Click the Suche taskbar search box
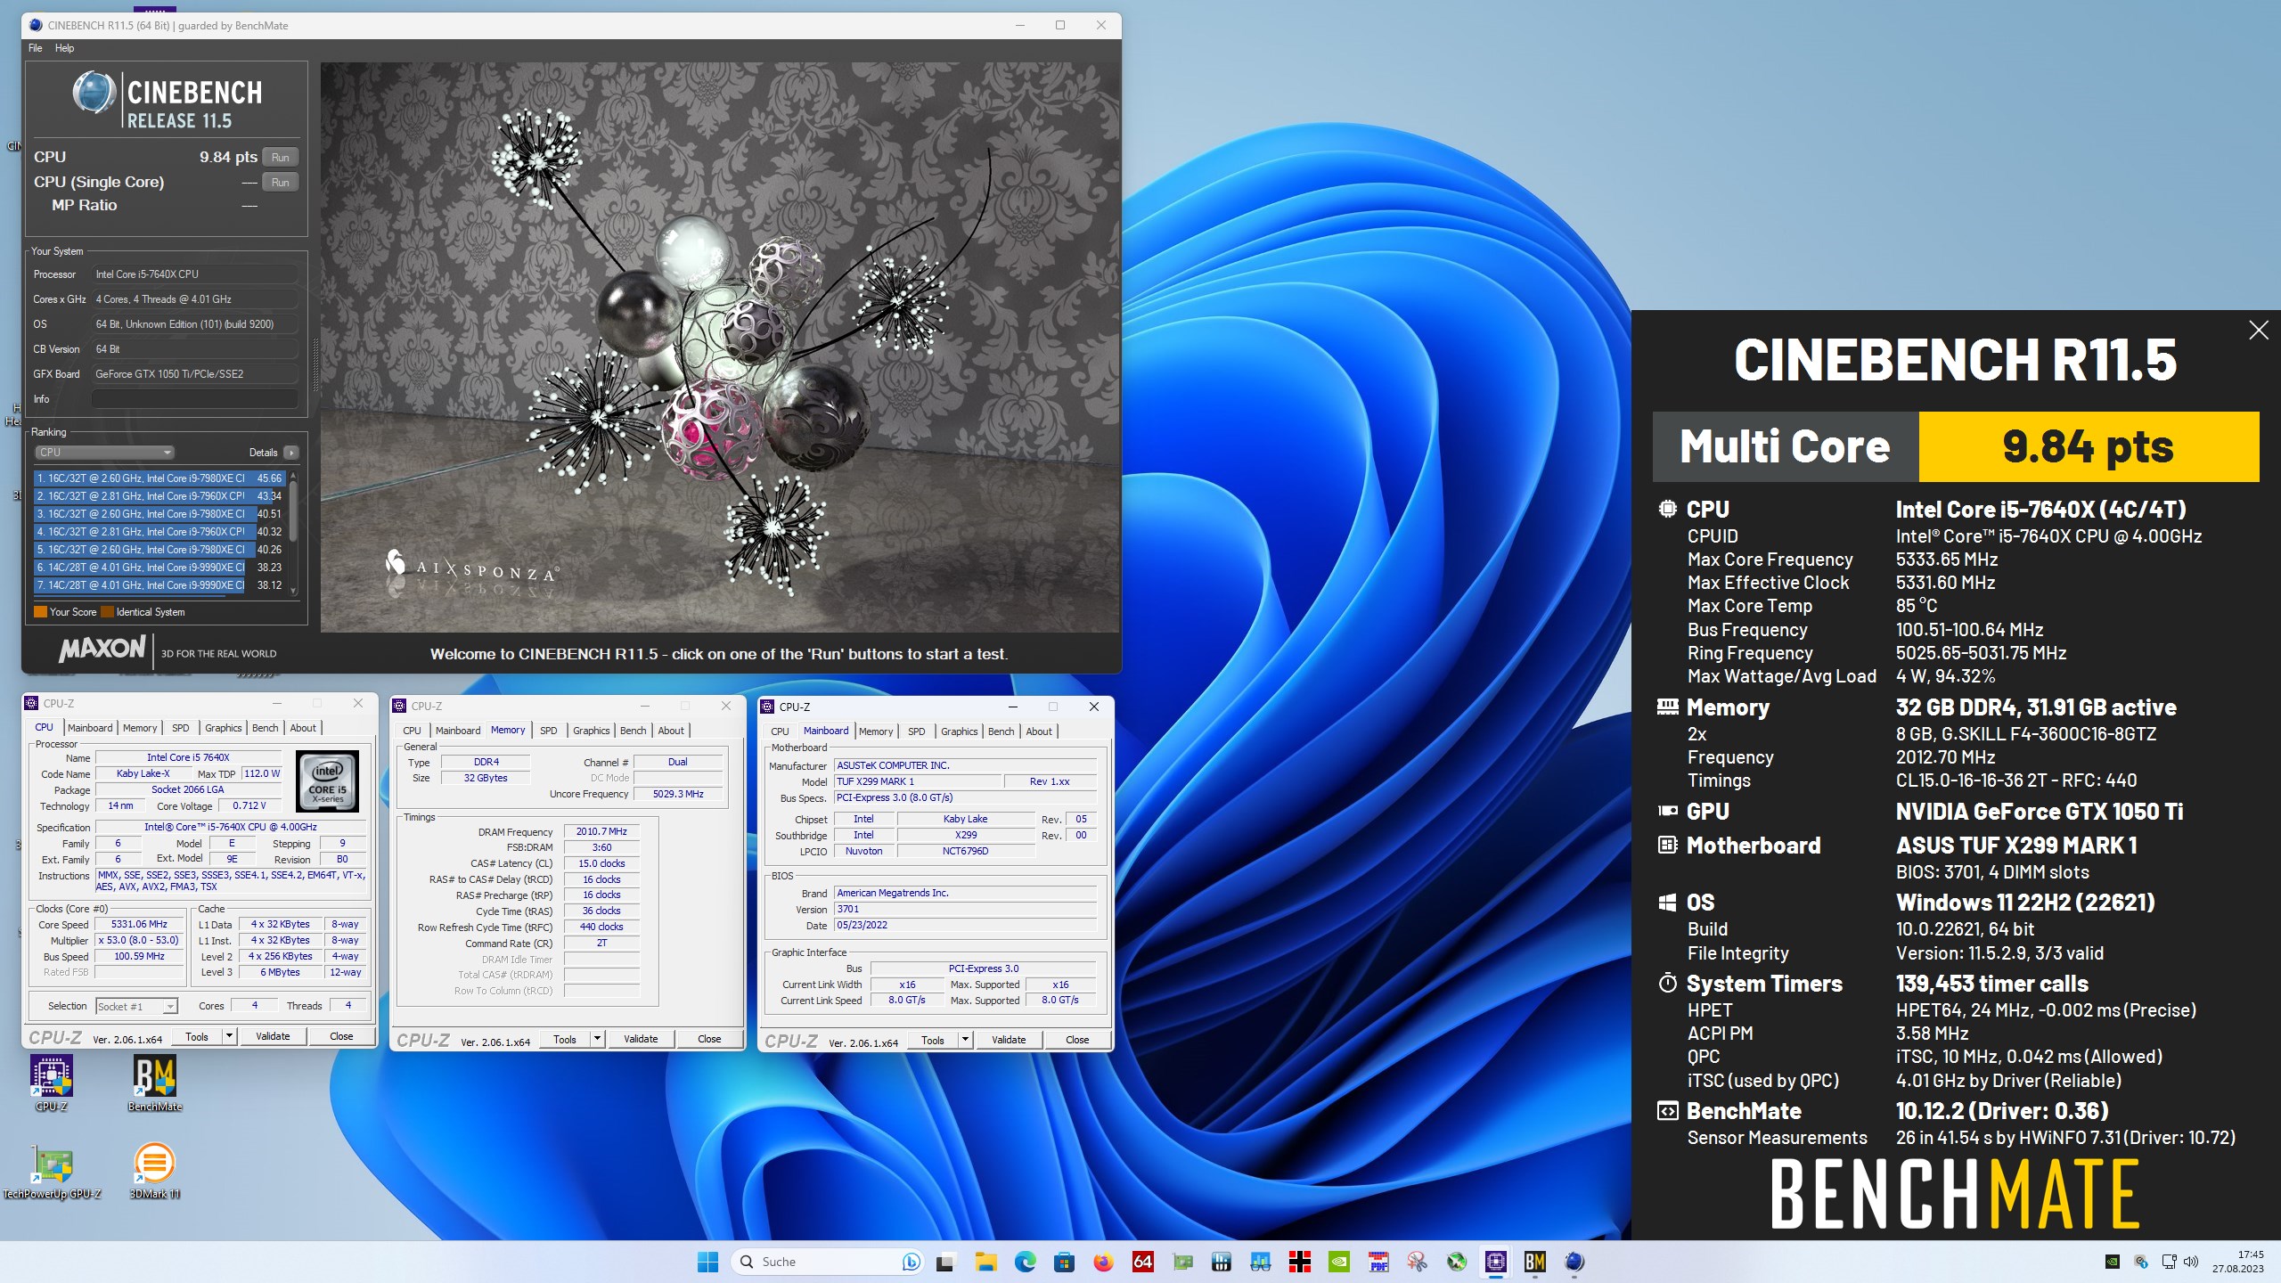This screenshot has height=1283, width=2281. point(827,1262)
